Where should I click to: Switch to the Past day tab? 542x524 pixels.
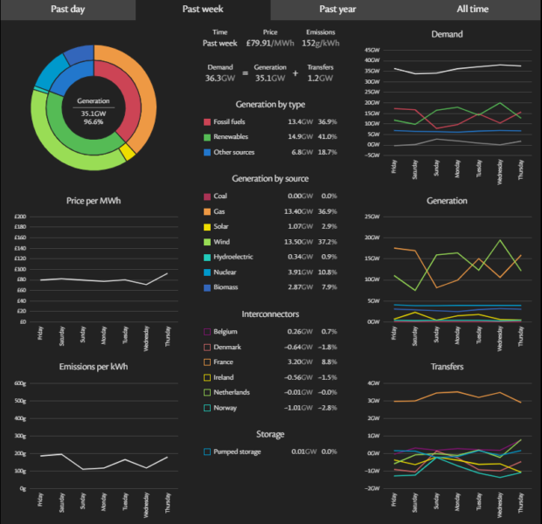67,10
